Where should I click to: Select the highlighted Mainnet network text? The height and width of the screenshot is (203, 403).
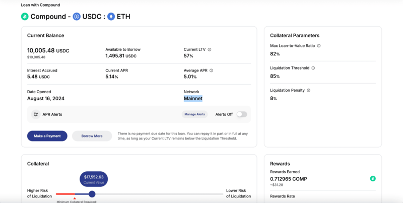point(193,98)
